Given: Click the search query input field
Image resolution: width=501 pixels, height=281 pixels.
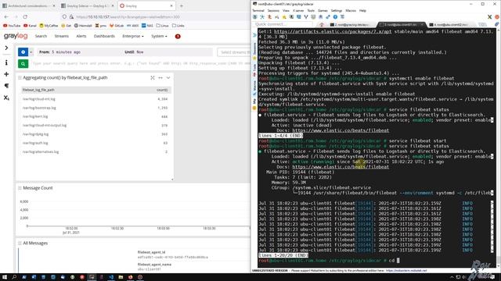Looking at the screenshot, I should pyautogui.click(x=141, y=64).
